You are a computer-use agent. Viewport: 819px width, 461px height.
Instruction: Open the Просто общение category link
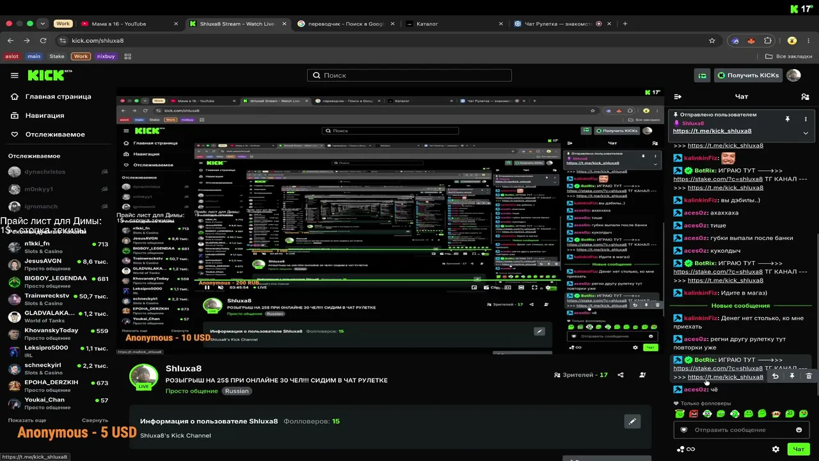pos(191,391)
